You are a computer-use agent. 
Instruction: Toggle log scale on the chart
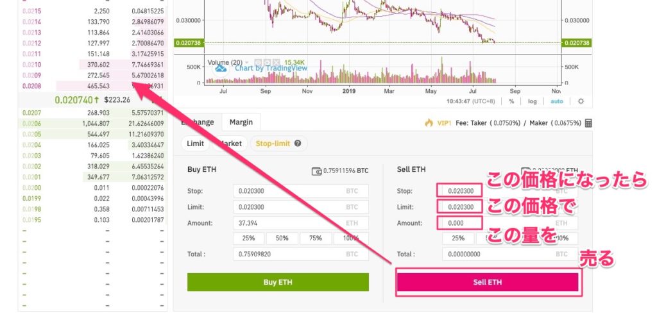(533, 101)
